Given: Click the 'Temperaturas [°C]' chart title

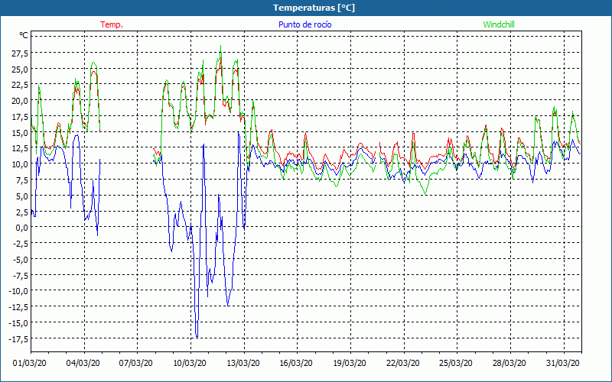Looking at the screenshot, I should (x=314, y=8).
